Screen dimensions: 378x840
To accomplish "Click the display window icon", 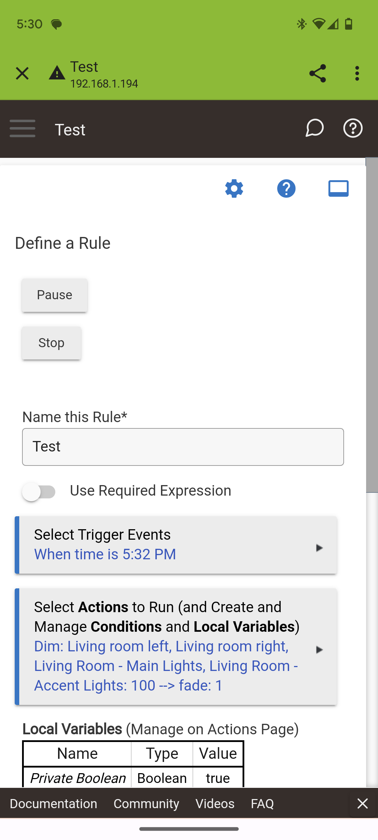I will pos(338,188).
